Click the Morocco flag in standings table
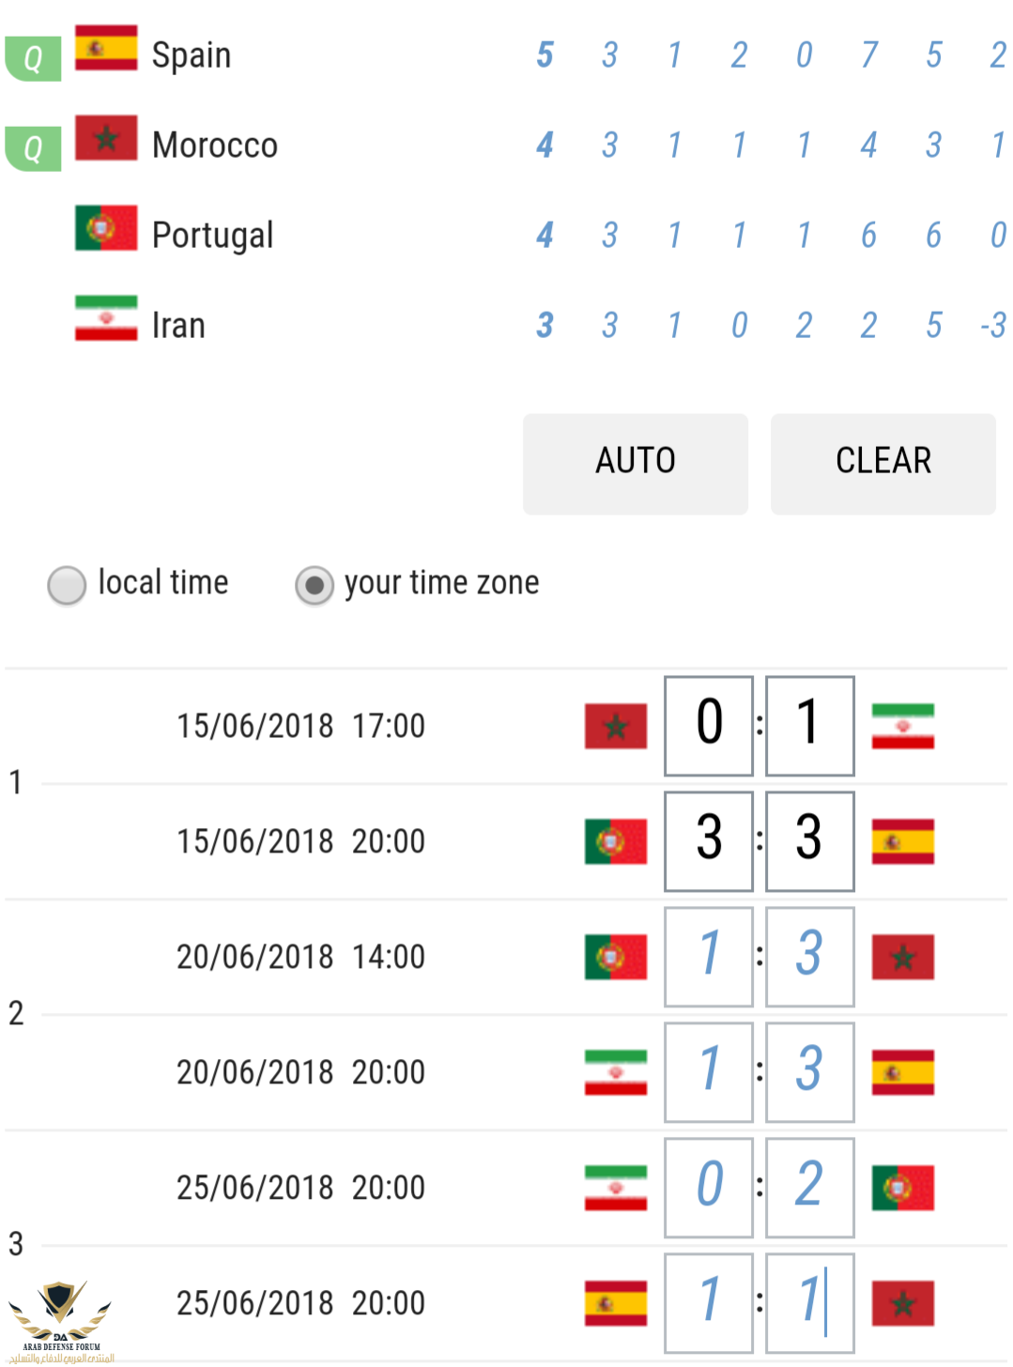 point(106,138)
